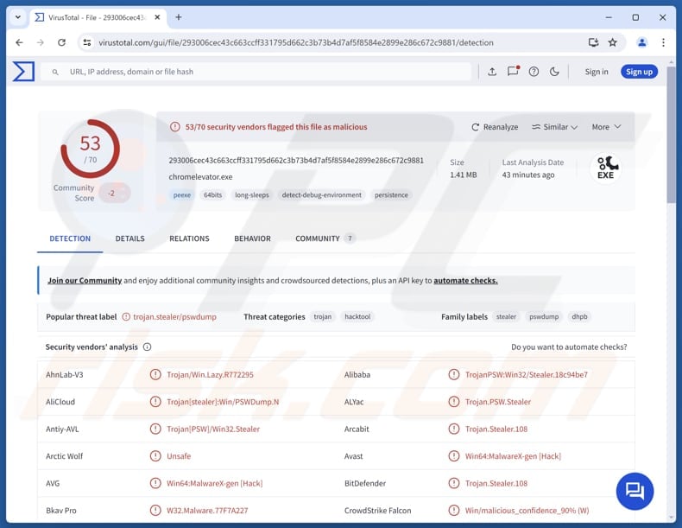The height and width of the screenshot is (528, 682).
Task: Click the persistence tag
Action: click(391, 195)
